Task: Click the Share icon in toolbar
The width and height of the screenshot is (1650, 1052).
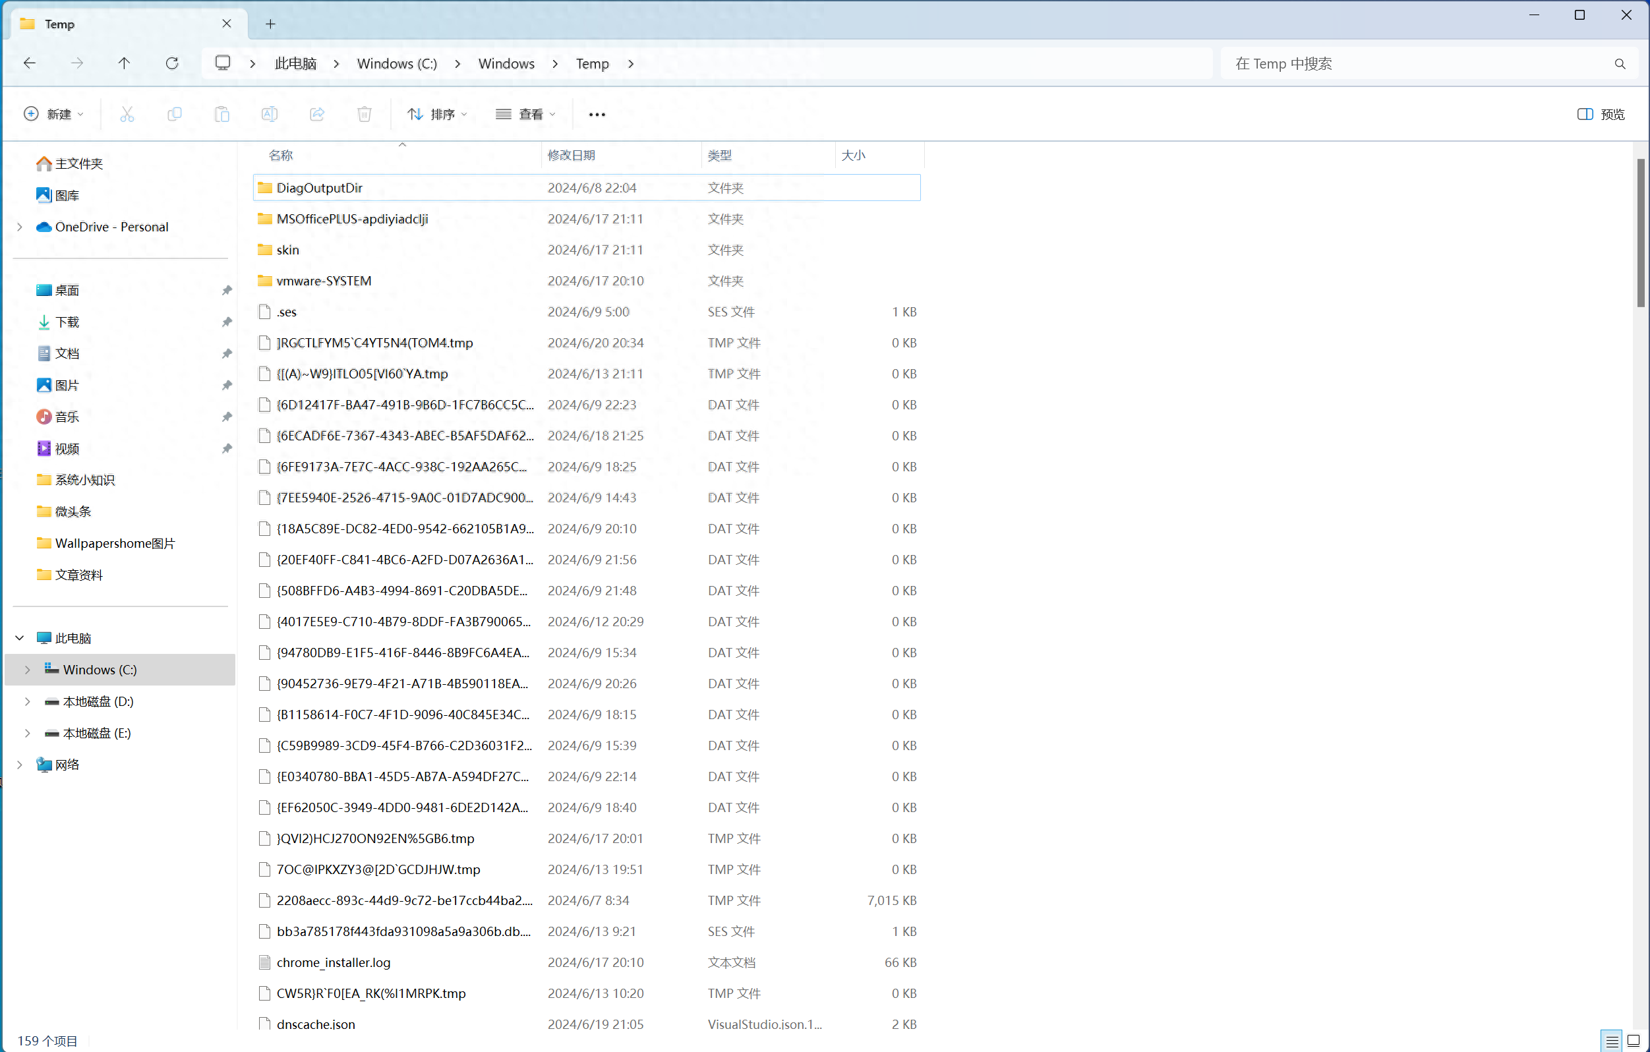Action: [x=316, y=114]
